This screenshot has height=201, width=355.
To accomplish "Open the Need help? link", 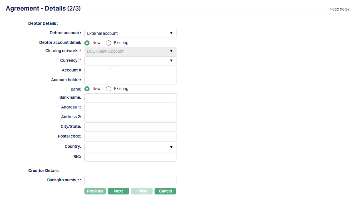I will (339, 9).
